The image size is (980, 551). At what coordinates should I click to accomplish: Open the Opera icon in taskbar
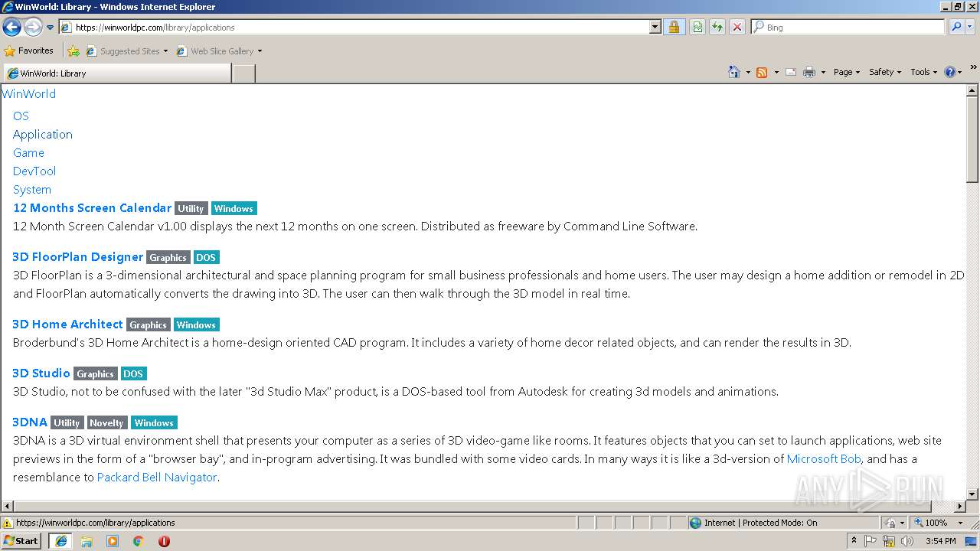click(164, 541)
